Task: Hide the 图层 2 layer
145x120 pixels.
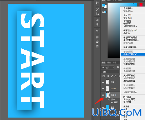Action: [103, 95]
